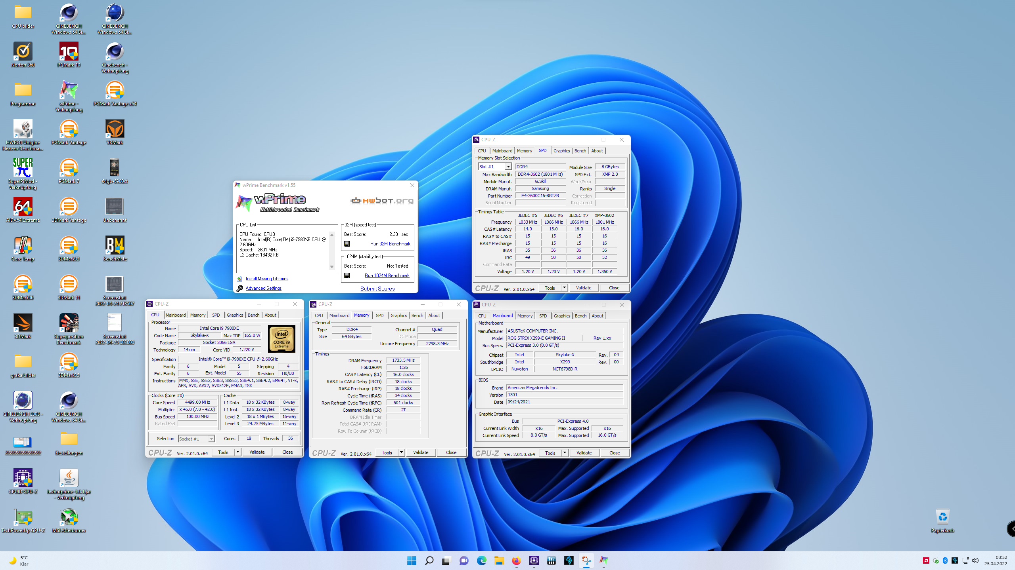Click Validate in Mainboard window
This screenshot has height=570, width=1015.
(584, 453)
